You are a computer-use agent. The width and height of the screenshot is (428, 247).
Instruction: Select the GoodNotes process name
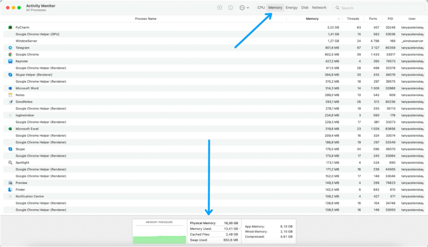pos(24,101)
